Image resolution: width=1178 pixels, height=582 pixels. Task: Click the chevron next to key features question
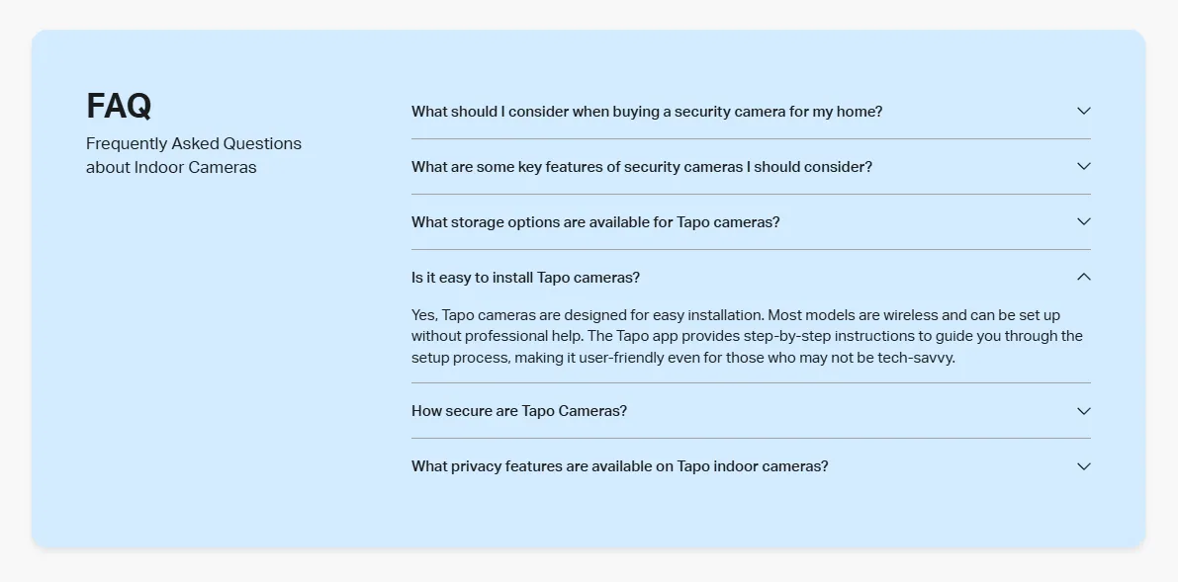pos(1083,167)
